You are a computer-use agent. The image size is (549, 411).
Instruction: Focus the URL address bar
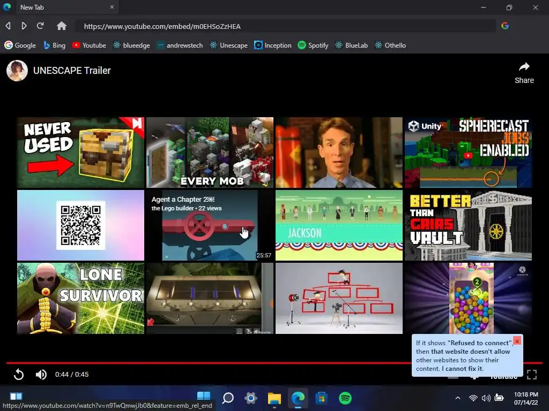pyautogui.click(x=285, y=26)
